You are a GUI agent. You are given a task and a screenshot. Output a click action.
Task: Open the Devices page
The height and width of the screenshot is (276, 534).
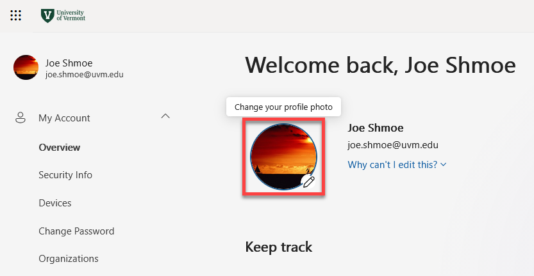(54, 203)
